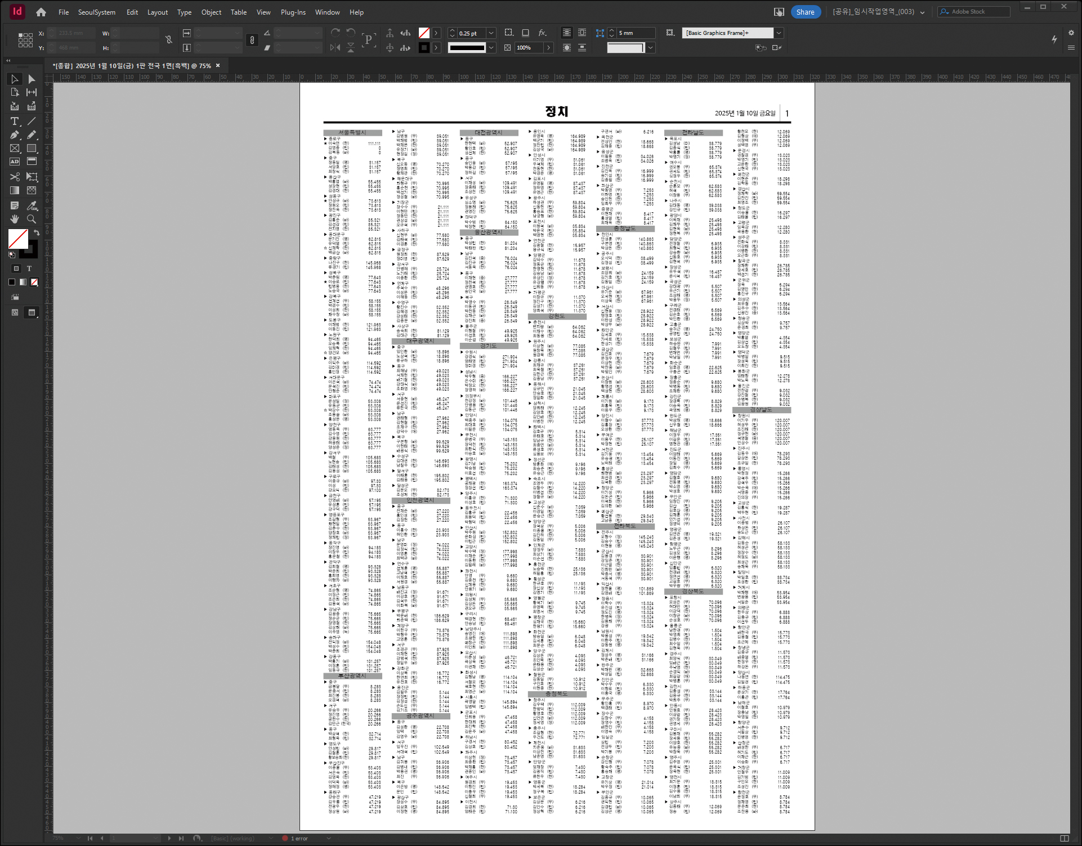Open stroke style line dropdown
This screenshot has height=846, width=1082.
491,48
